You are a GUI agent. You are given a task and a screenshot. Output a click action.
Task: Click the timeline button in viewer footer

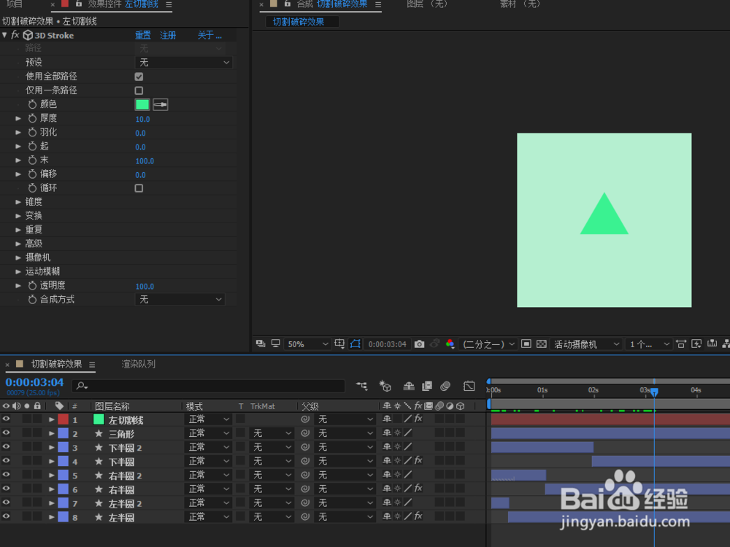pos(712,344)
